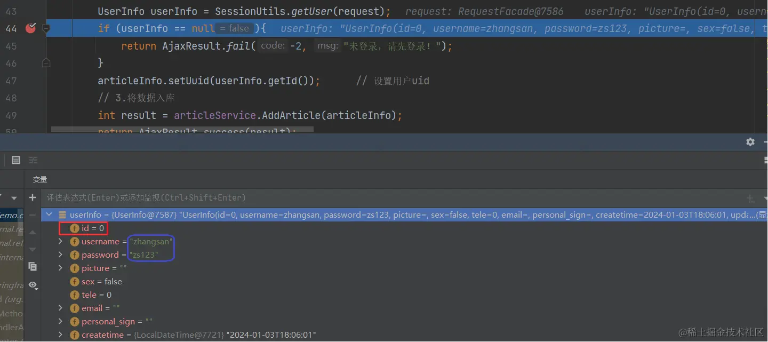
Task: Click the "msg:" parameter hint
Action: point(327,46)
